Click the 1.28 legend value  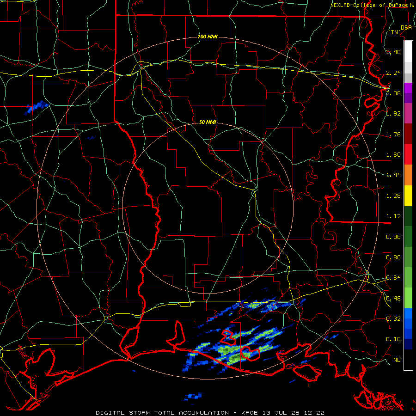point(393,196)
